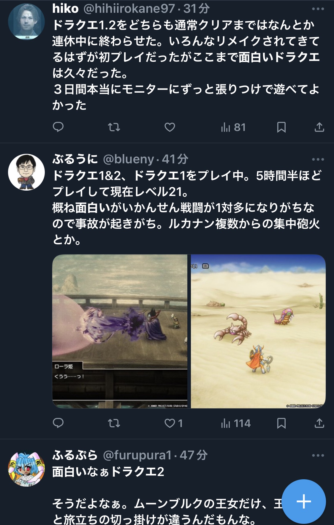Share hiko's tweet via upload icon

319,127
